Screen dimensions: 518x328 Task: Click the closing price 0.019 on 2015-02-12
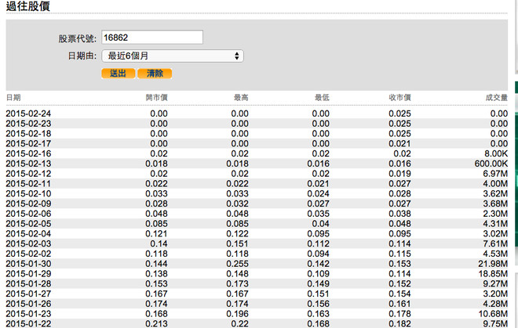pos(399,174)
